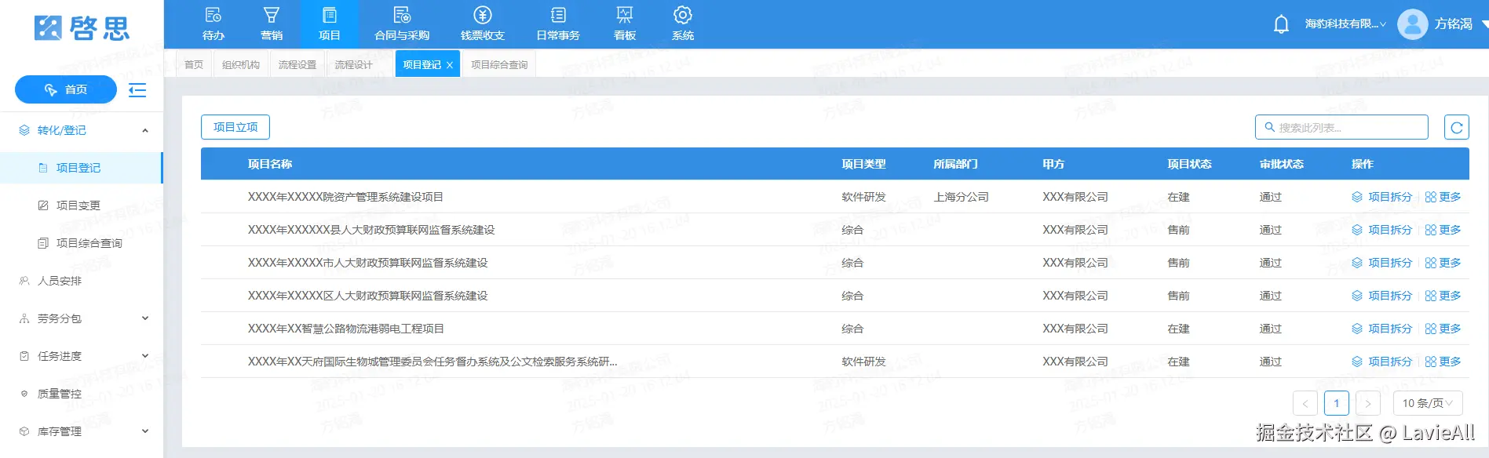The height and width of the screenshot is (458, 1489).
Task: Click 项目拆分 for the 院资产管理系统 row
Action: [x=1381, y=197]
